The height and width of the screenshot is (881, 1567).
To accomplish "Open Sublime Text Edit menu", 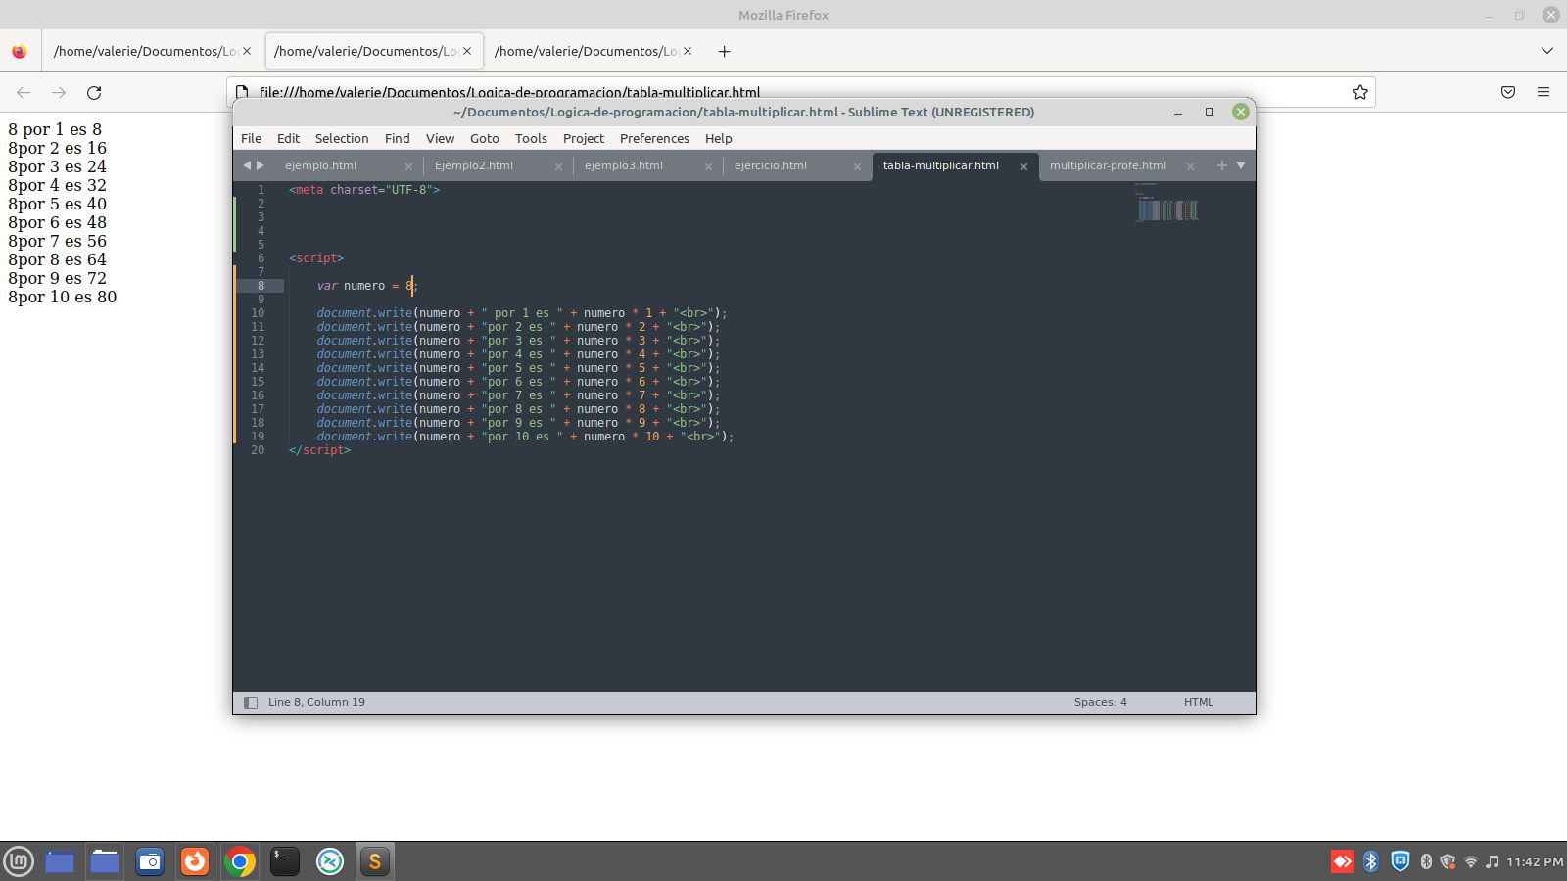I will (x=288, y=138).
